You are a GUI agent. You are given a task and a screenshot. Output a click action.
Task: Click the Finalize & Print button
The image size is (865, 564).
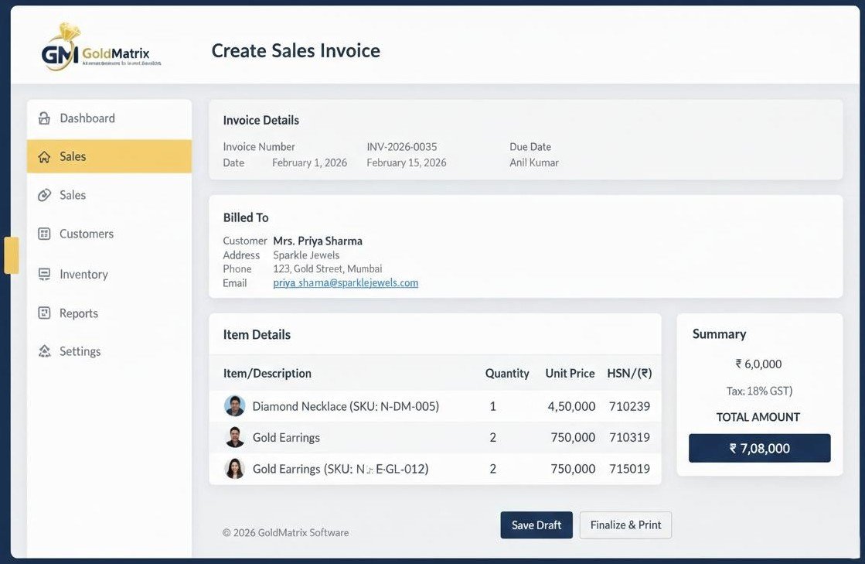coord(625,525)
